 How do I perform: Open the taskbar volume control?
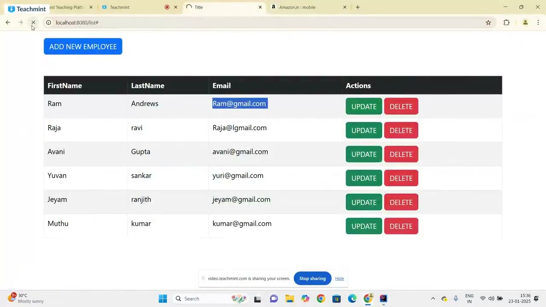(x=491, y=298)
